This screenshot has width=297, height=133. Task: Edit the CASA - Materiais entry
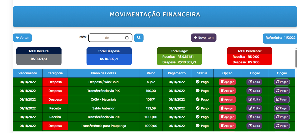254,99
